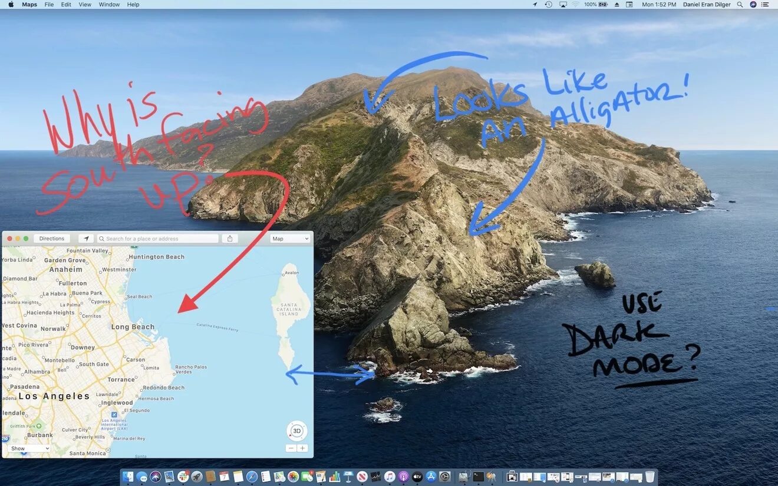
Task: Click the eject icon in menu bar
Action: pos(617,4)
